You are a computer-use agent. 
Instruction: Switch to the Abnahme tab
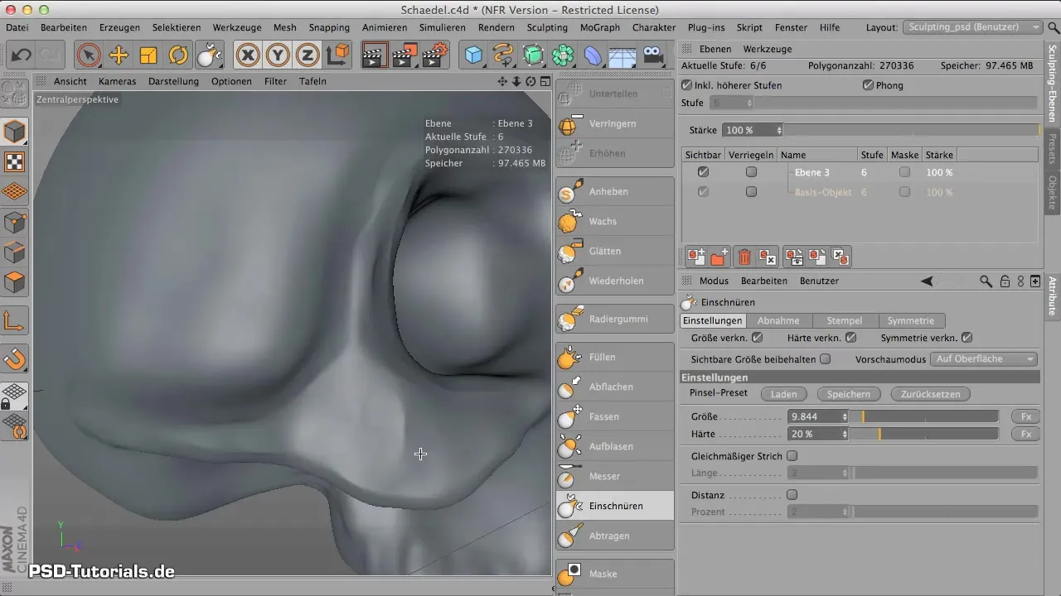[778, 321]
